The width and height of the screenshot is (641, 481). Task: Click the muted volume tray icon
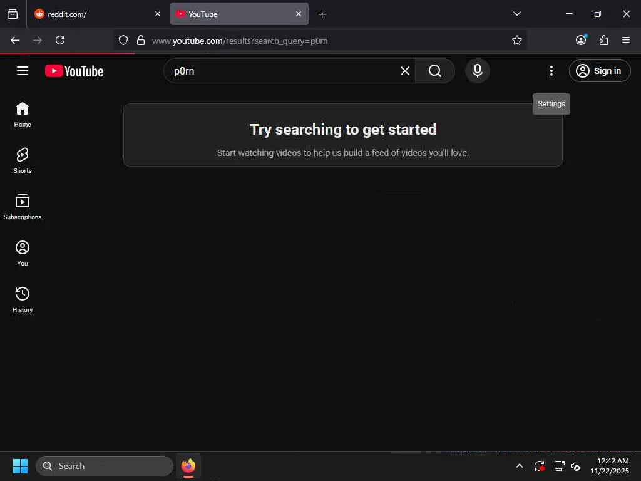[575, 466]
